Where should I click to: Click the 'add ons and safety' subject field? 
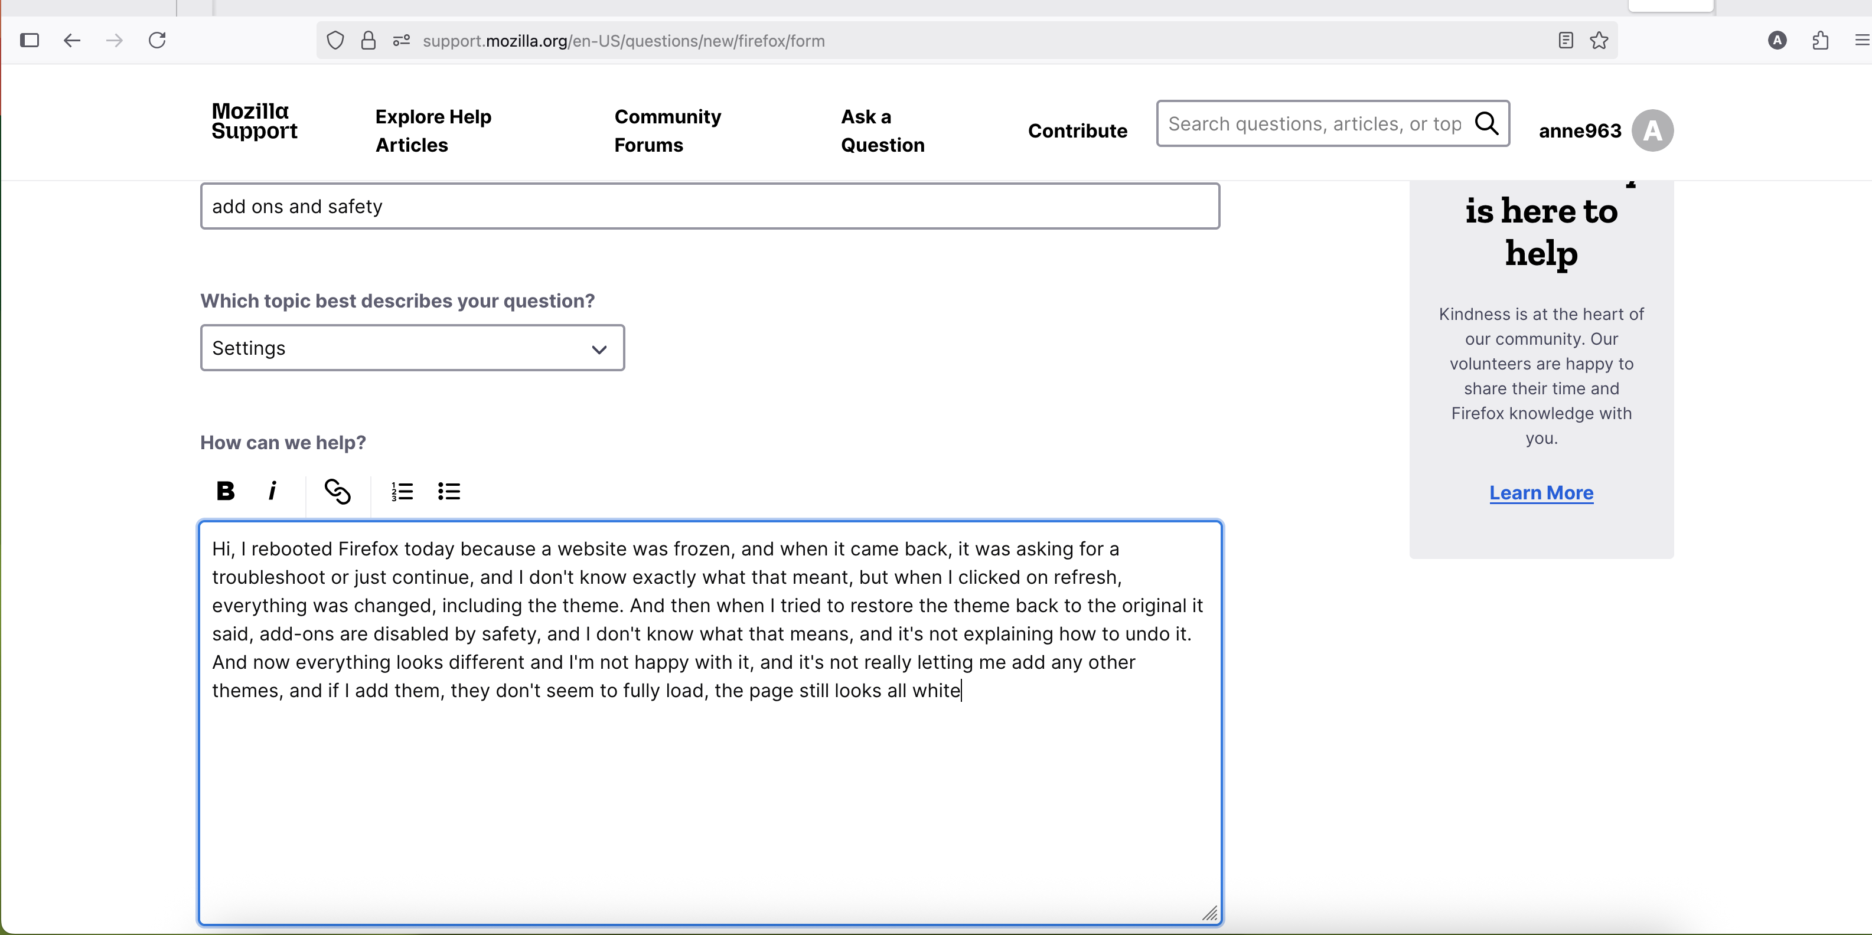click(x=709, y=207)
